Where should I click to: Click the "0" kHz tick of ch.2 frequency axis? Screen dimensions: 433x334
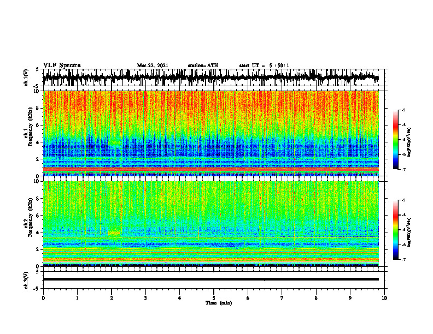click(39, 266)
